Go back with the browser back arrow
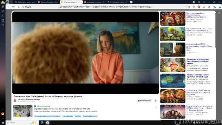 pos(8,7)
